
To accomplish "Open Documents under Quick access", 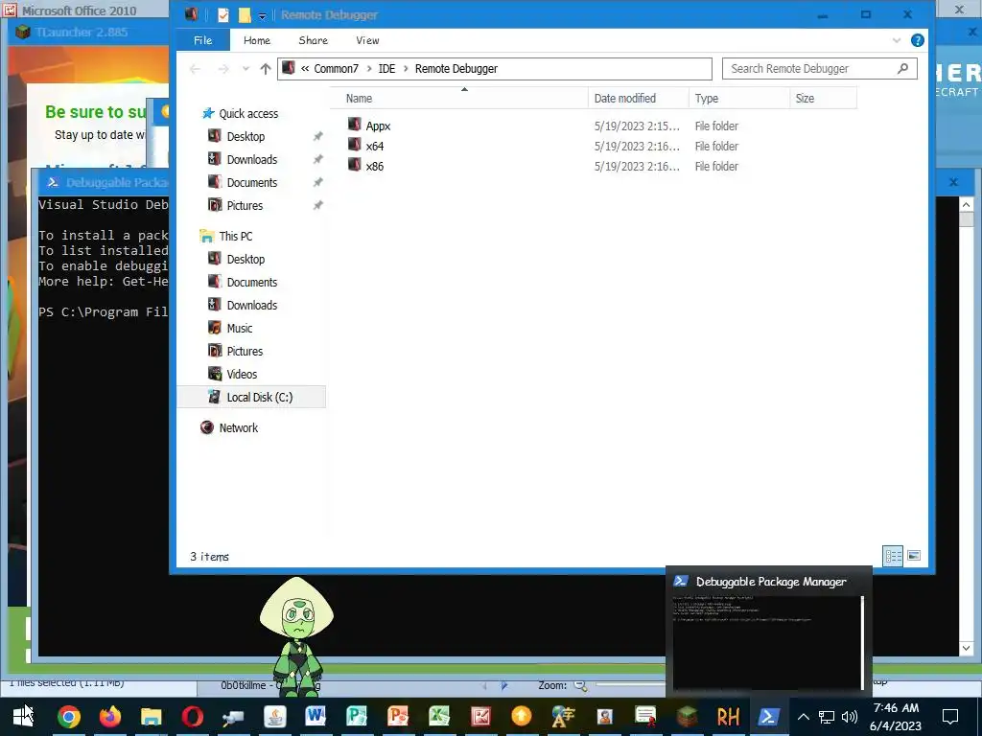I will coord(252,183).
